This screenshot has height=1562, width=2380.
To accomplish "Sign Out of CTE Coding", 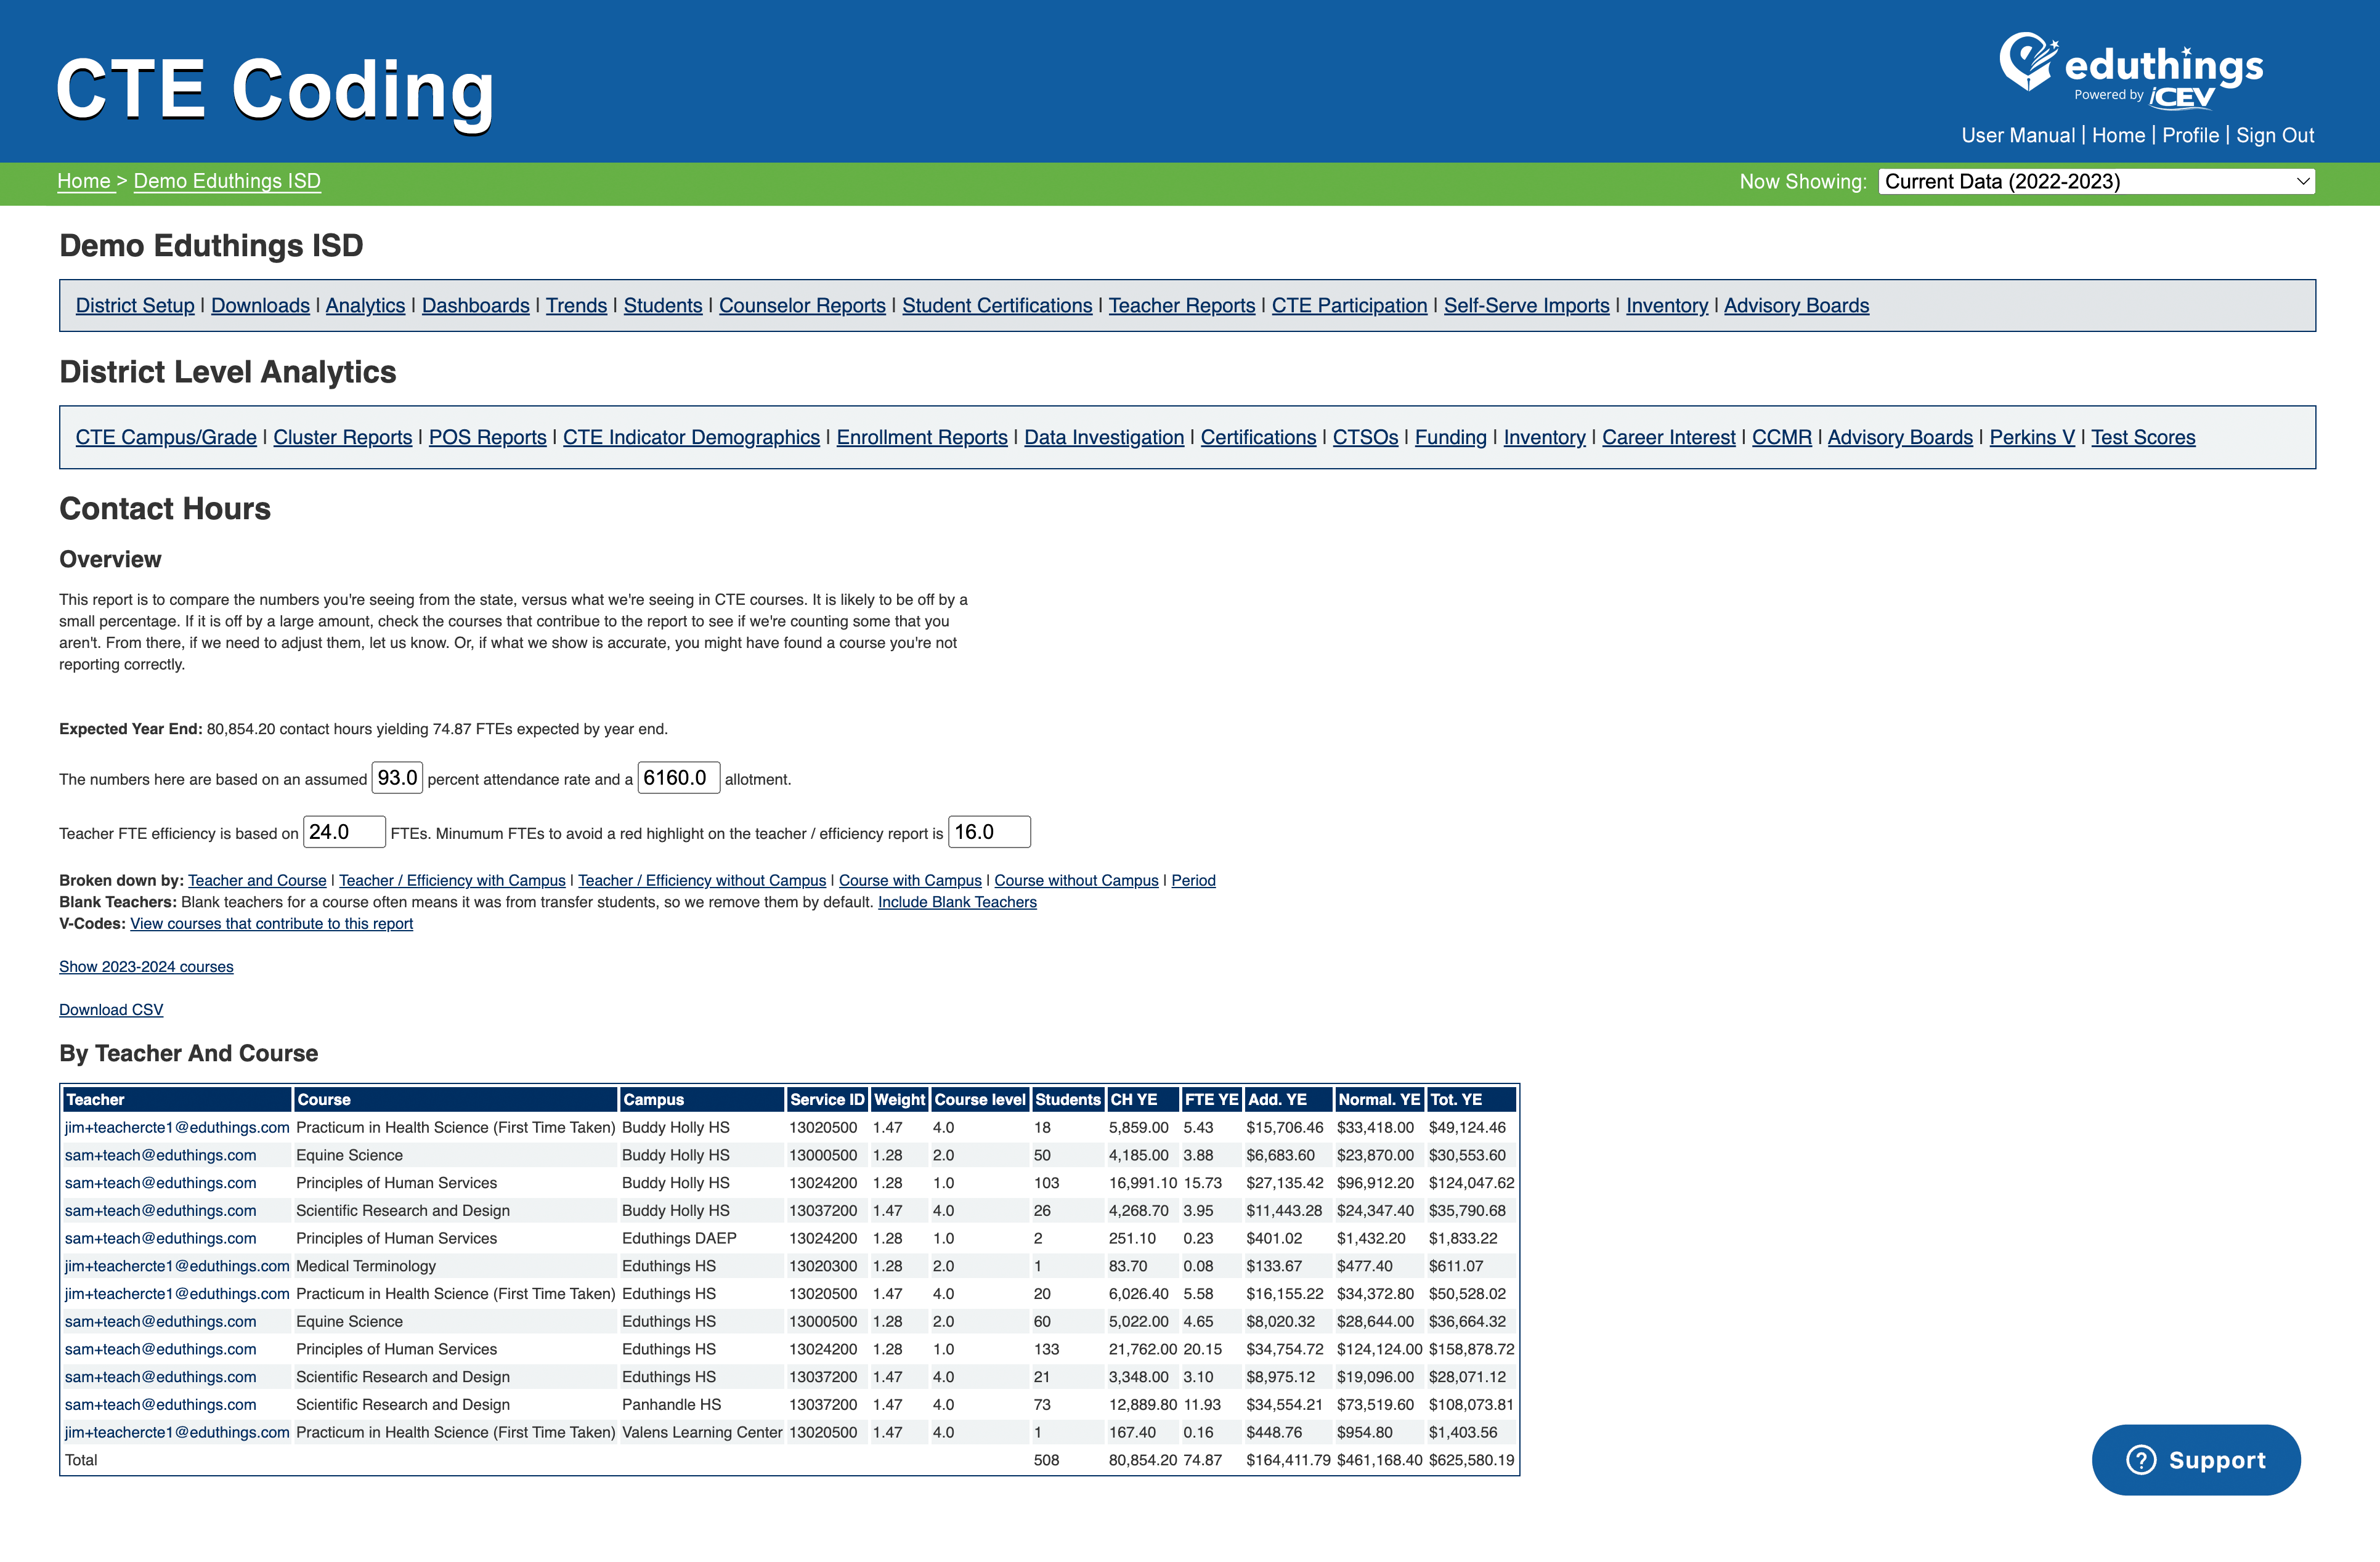I will tap(2276, 135).
